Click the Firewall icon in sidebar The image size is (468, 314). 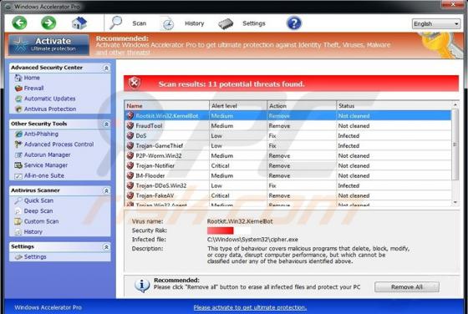point(18,89)
